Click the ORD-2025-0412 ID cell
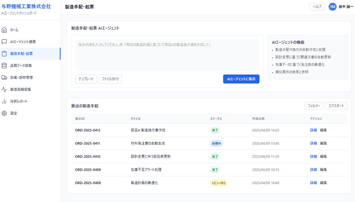The height and width of the screenshot is (202, 355). [x=88, y=130]
